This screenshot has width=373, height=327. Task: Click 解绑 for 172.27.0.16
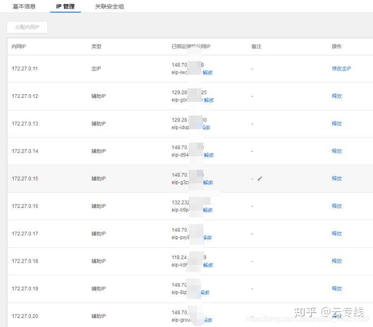click(208, 210)
